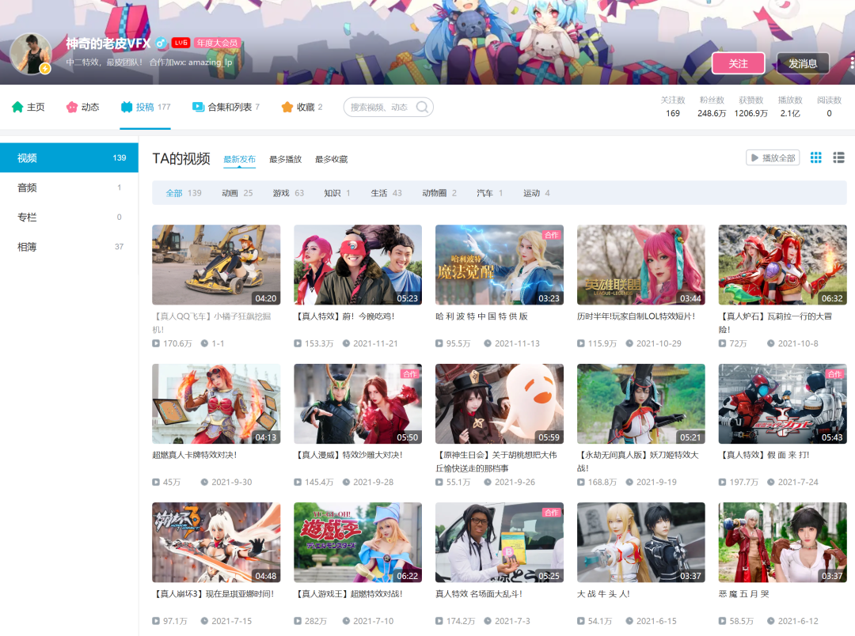
Task: Open the 真人崩坏3 video thumbnail
Action: [x=216, y=543]
